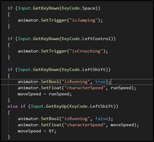Click the Input class in first if statement
The image size is (154, 142).
[x=24, y=8]
